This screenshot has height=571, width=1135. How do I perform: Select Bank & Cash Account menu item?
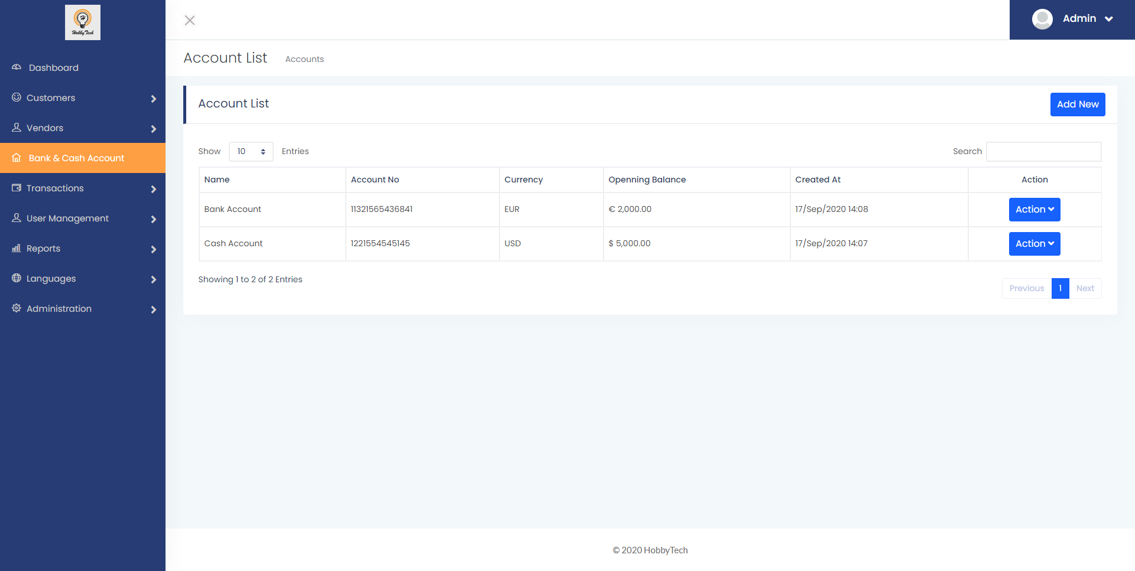pyautogui.click(x=83, y=158)
